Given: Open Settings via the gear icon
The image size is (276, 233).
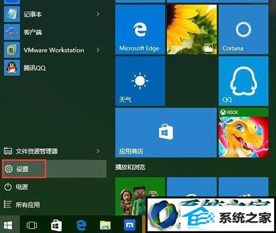Looking at the screenshot, I should pyautogui.click(x=8, y=169).
